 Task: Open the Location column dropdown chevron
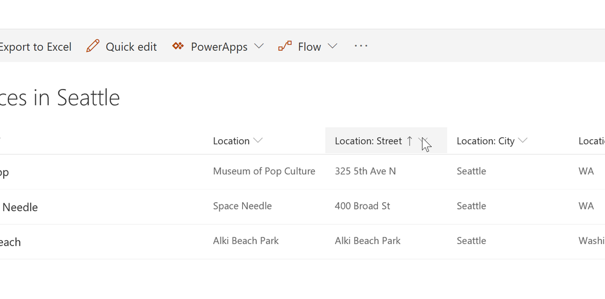click(258, 141)
